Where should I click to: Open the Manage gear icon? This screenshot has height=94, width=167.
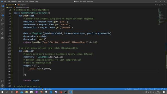point(2,85)
